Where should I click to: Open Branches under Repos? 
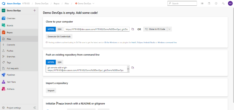click(x=11, y=56)
